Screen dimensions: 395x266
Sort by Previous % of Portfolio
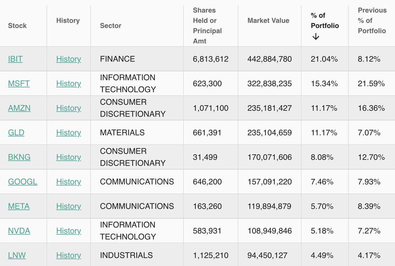[372, 20]
